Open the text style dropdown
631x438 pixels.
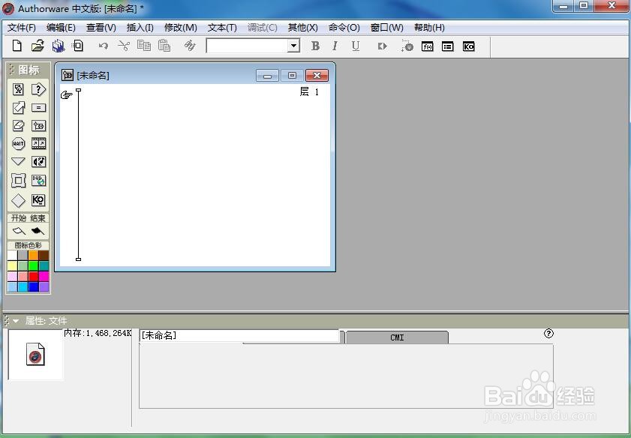(x=294, y=46)
